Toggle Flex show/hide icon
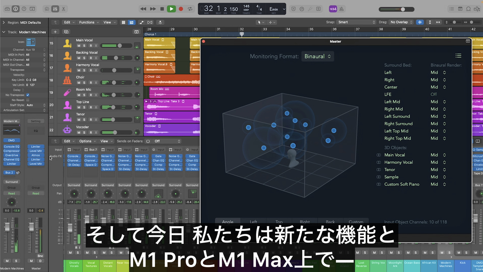 150,22
